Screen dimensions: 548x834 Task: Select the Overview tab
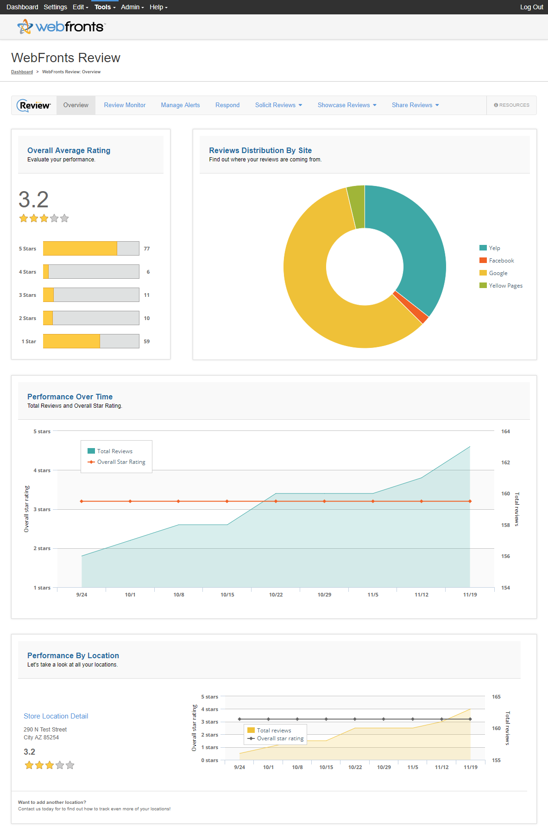(x=76, y=105)
